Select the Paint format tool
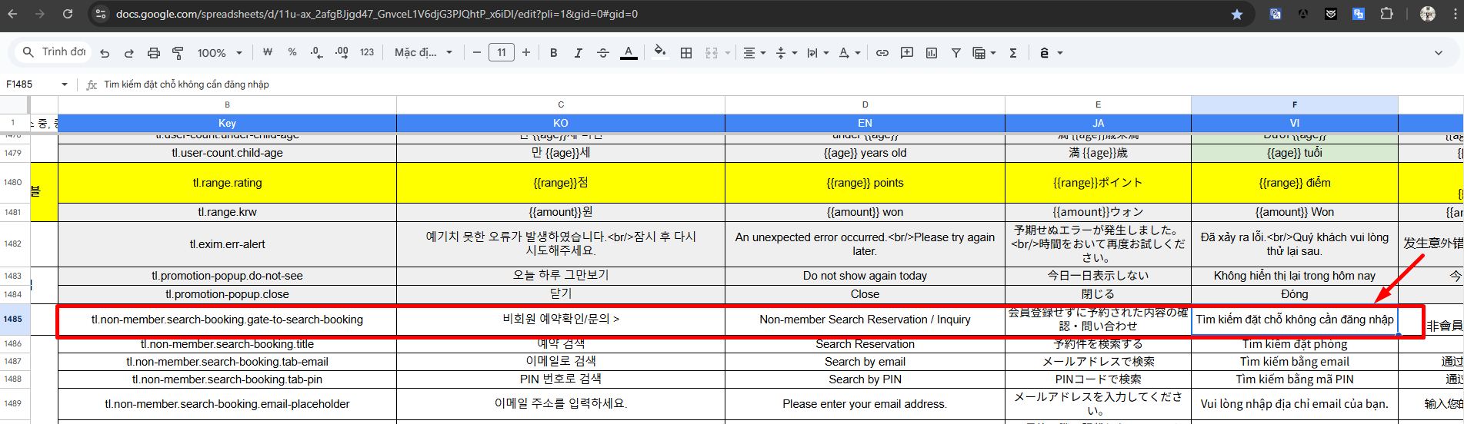The height and width of the screenshot is (424, 1464). click(x=178, y=53)
